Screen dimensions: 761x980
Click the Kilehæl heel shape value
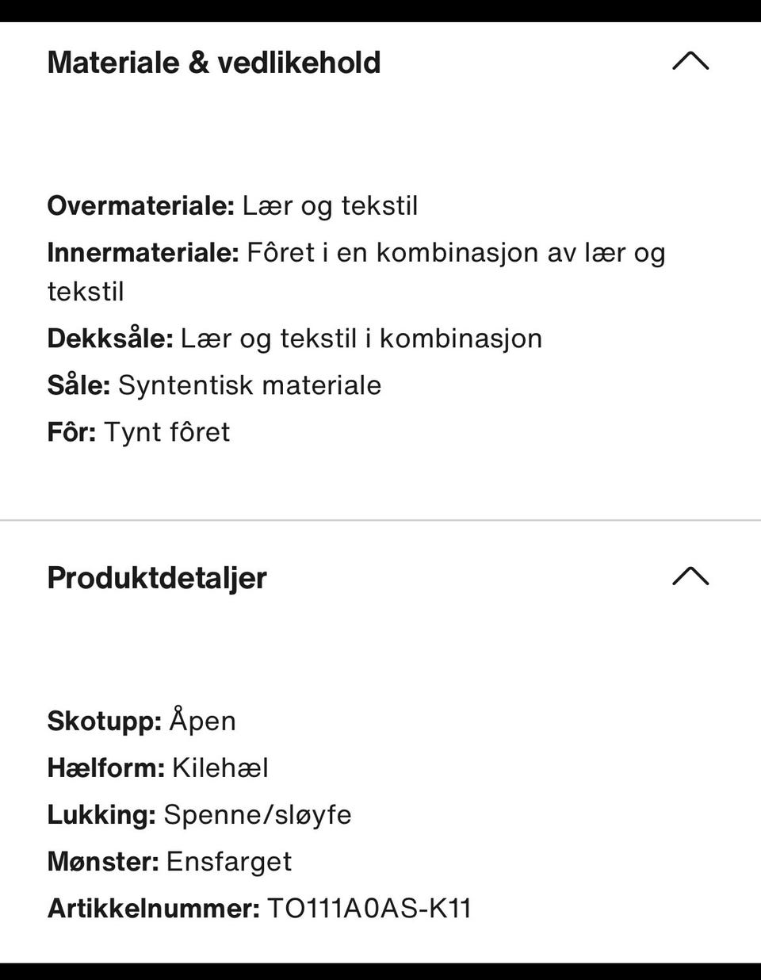[220, 768]
